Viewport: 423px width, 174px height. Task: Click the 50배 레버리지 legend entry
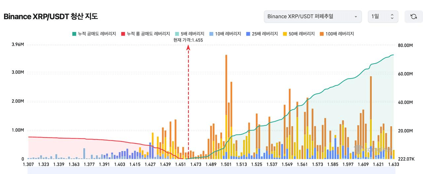click(299, 34)
